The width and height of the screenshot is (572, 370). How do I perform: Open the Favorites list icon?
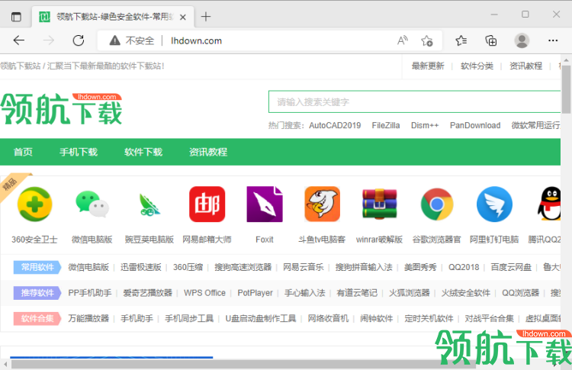461,40
